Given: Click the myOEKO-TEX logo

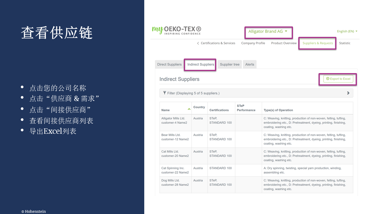Looking at the screenshot, I should [x=176, y=30].
